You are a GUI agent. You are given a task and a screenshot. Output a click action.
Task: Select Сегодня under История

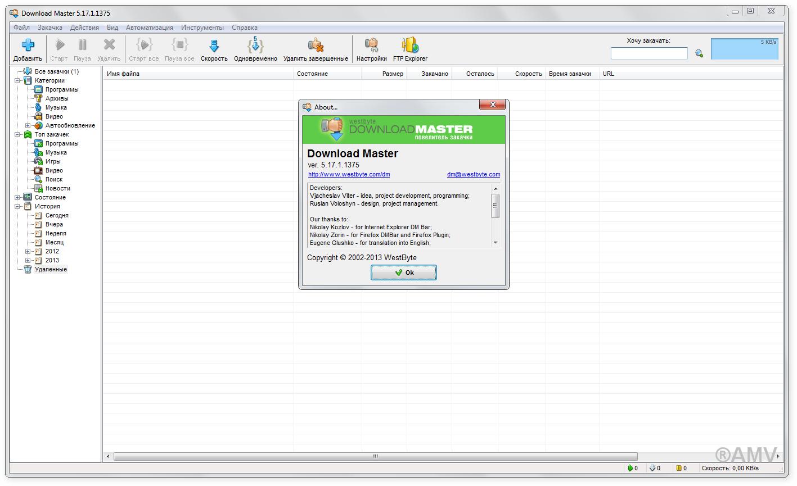pyautogui.click(x=57, y=215)
